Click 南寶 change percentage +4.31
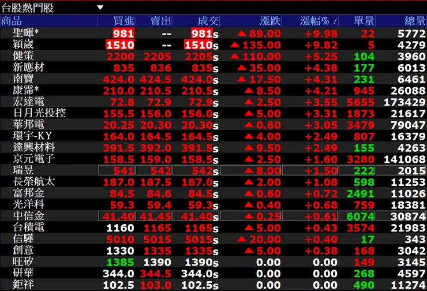Screen dimensions: 427x291 click(321, 79)
